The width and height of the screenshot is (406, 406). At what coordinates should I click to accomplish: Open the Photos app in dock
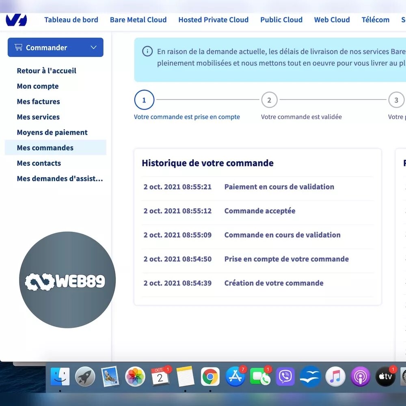pos(135,377)
